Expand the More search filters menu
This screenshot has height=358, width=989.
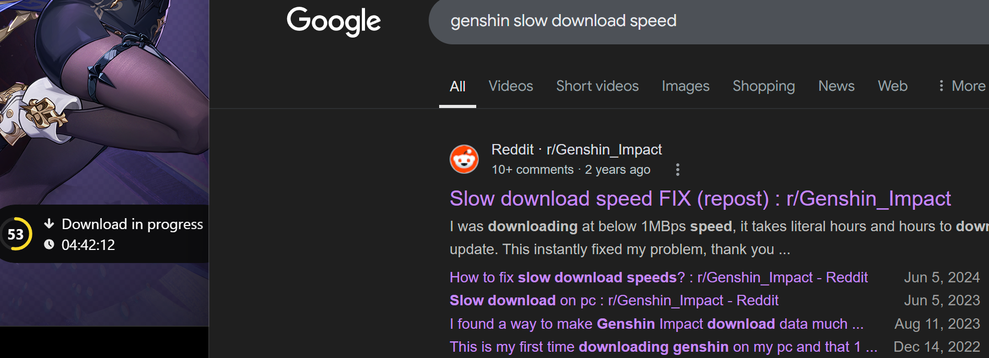click(x=962, y=86)
